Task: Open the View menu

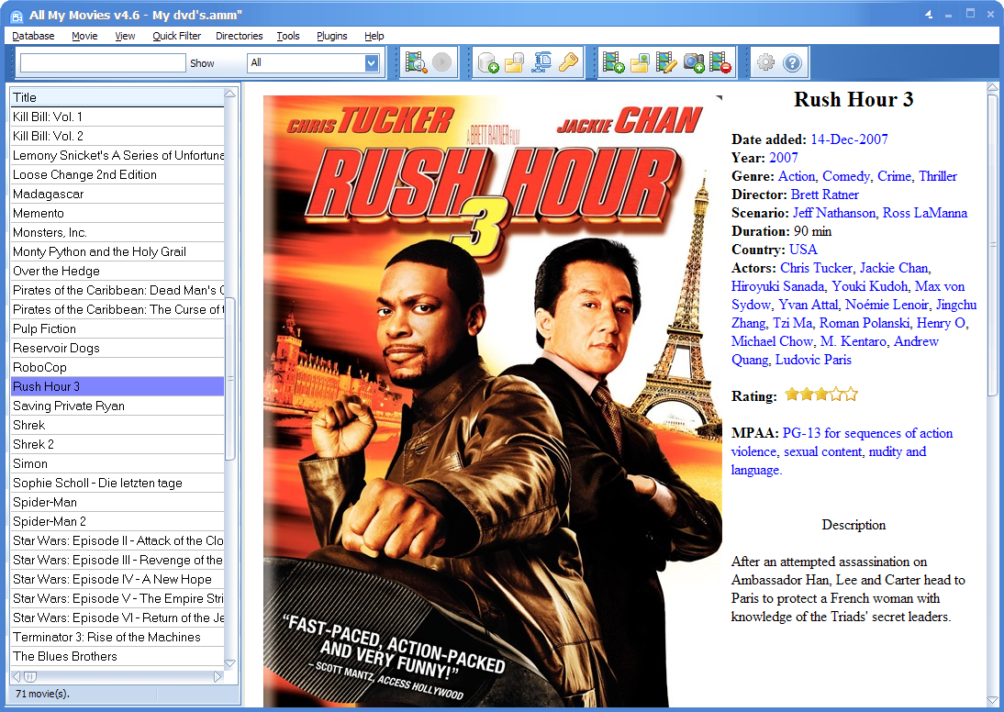Action: point(125,36)
